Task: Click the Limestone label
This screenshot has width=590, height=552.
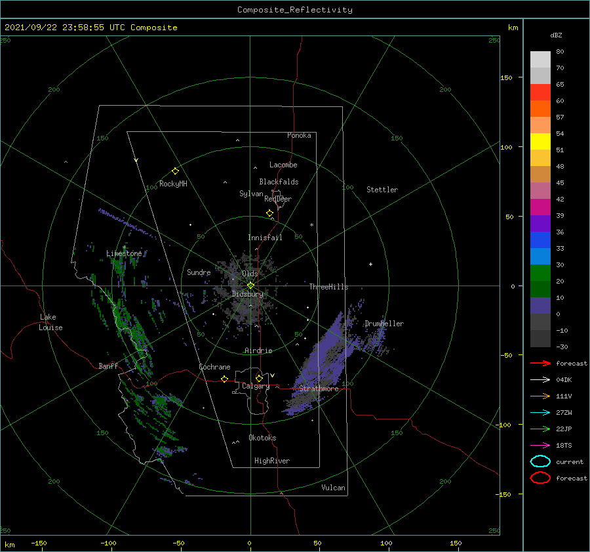Action: pyautogui.click(x=124, y=253)
